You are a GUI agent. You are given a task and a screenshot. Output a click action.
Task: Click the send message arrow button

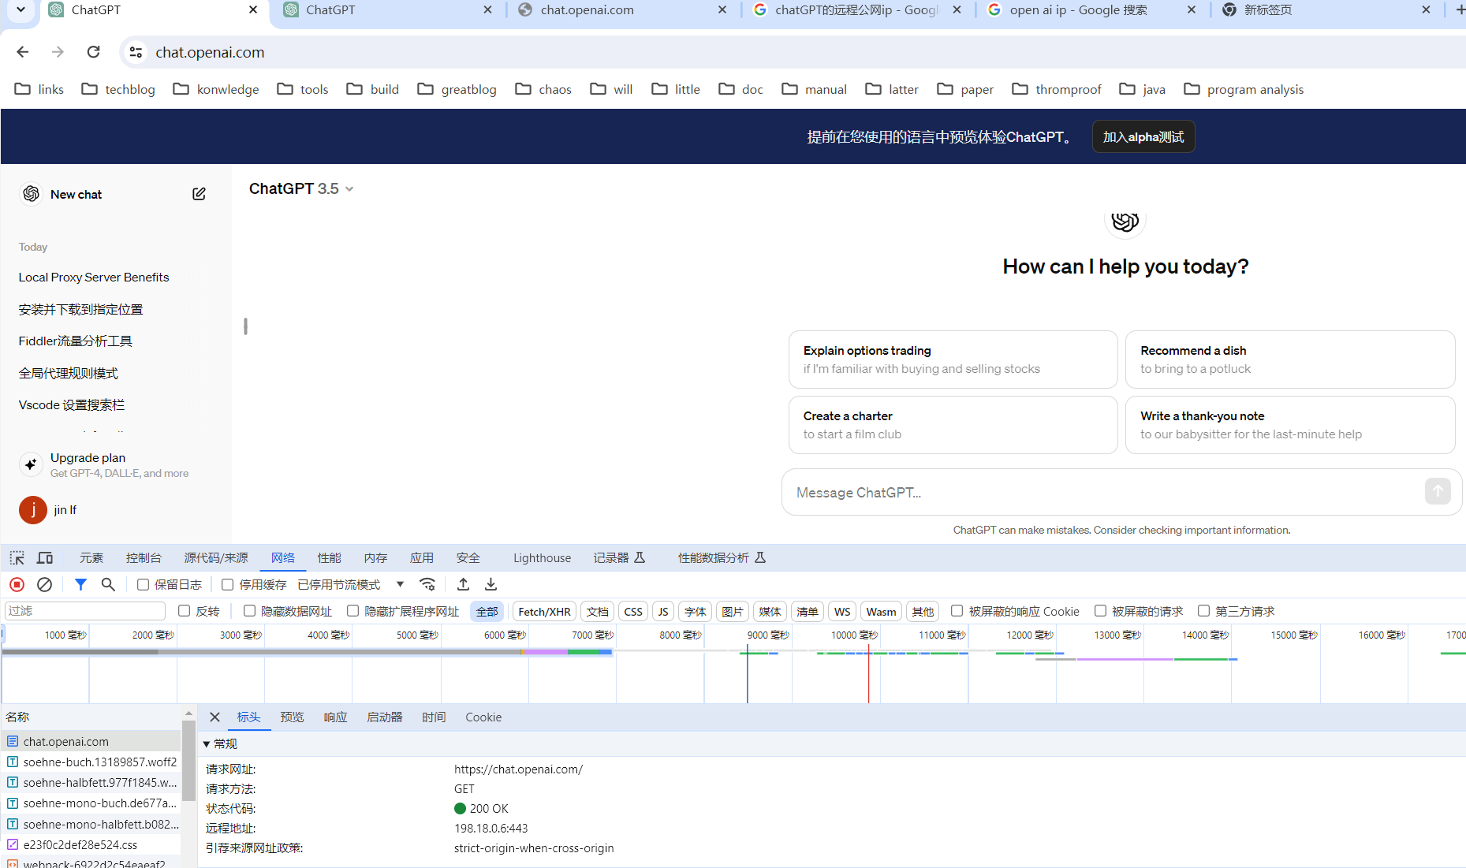pos(1438,491)
